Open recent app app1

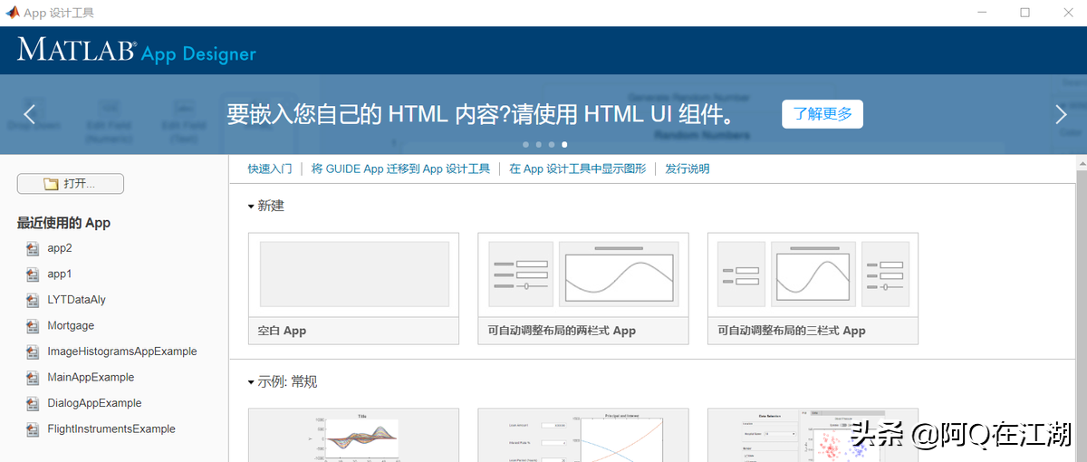pos(60,274)
